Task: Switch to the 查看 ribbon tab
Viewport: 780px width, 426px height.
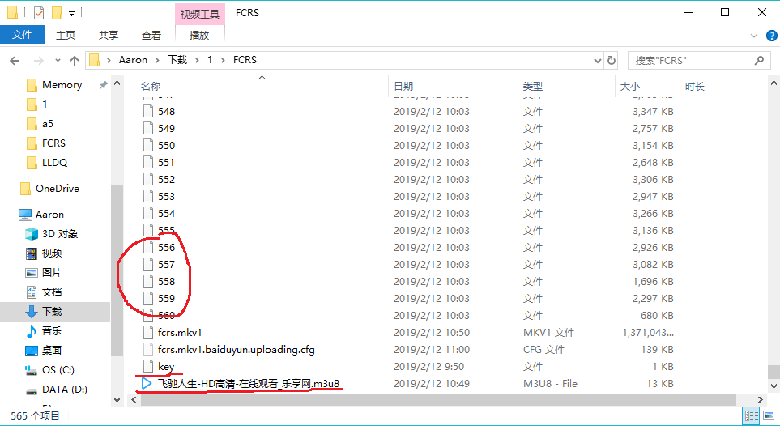Action: tap(151, 35)
